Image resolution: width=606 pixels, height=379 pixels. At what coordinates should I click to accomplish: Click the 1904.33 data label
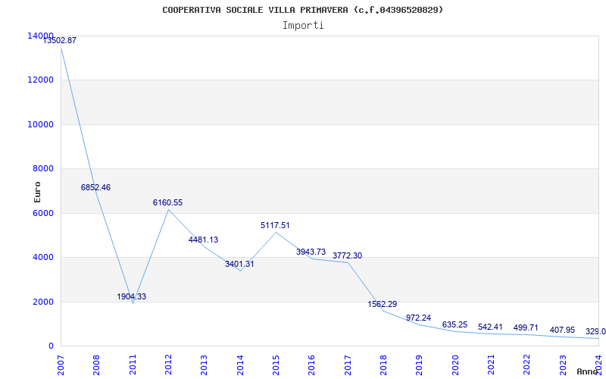[131, 296]
